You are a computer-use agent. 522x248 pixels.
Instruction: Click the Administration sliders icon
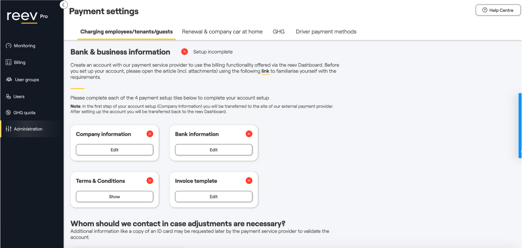(8, 129)
